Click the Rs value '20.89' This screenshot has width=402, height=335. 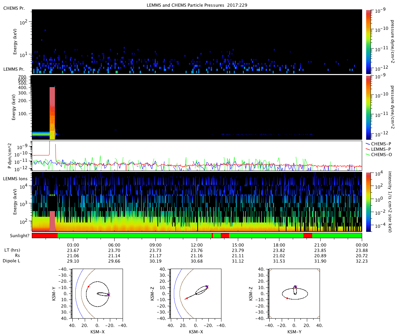[321, 255]
